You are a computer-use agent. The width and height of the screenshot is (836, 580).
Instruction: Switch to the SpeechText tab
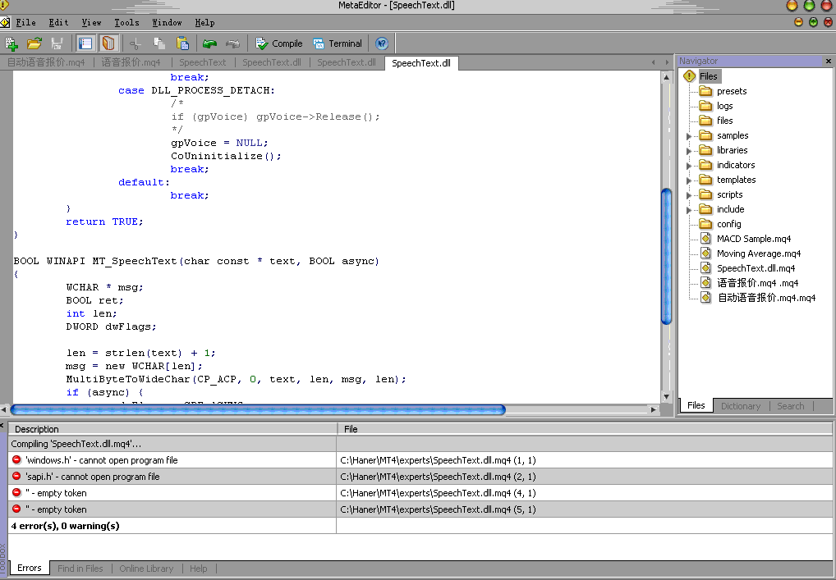203,62
